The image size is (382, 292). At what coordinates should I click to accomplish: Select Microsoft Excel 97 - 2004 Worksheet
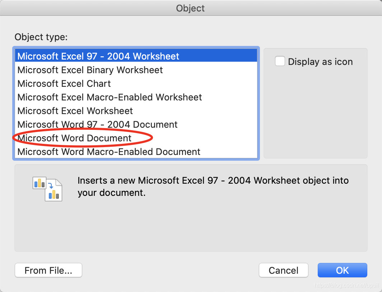pyautogui.click(x=136, y=56)
